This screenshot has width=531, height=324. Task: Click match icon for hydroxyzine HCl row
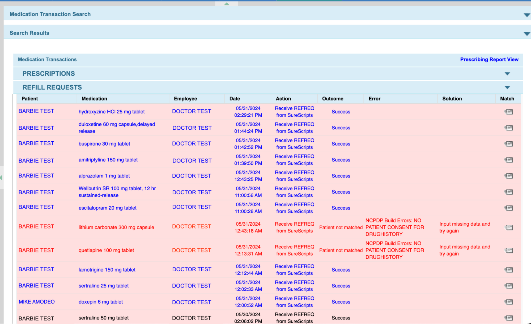coord(508,112)
